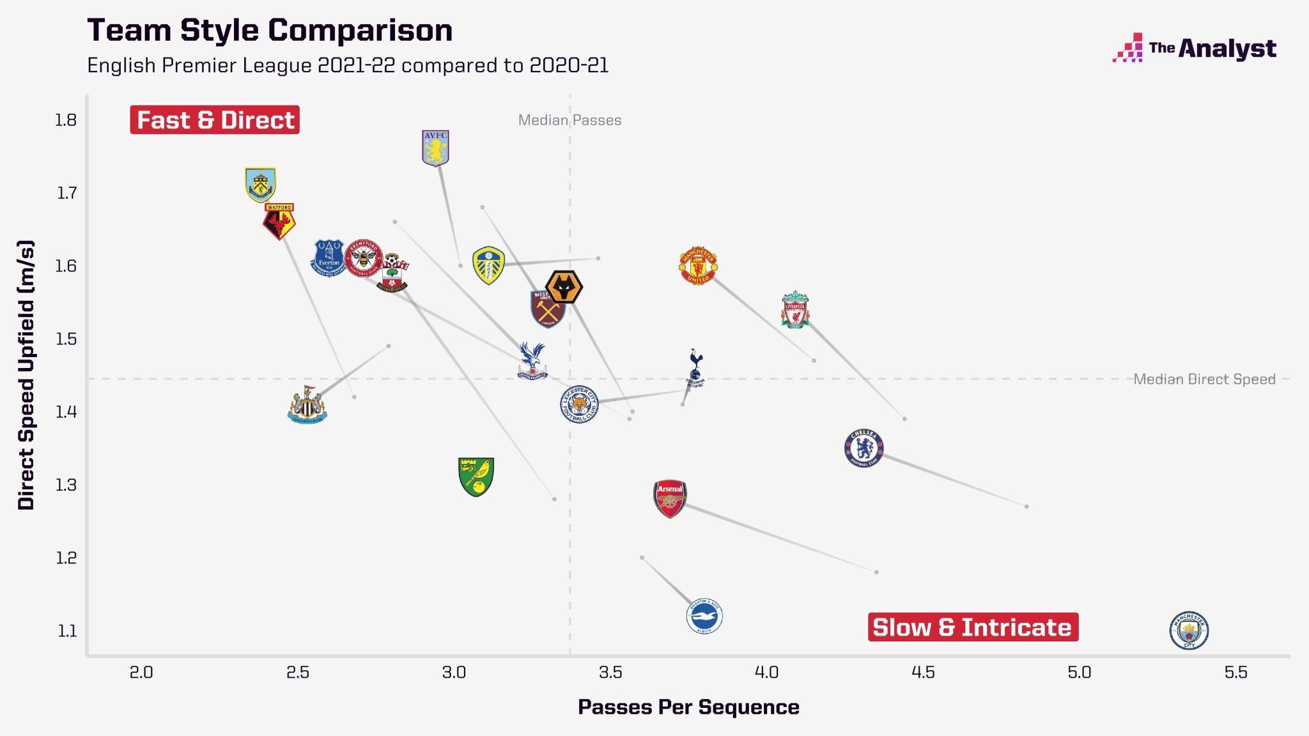This screenshot has height=736, width=1309.
Task: Select the Leicester City fox badge
Action: point(579,404)
